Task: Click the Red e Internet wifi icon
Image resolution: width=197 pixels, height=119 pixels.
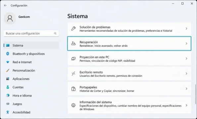Action: [x=8, y=62]
